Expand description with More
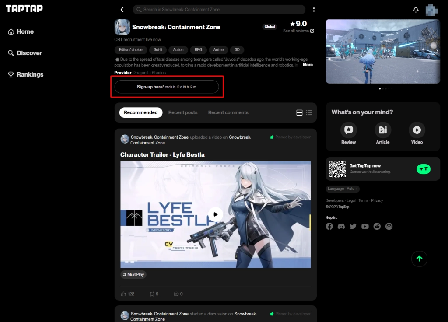The image size is (448, 322). (x=308, y=65)
